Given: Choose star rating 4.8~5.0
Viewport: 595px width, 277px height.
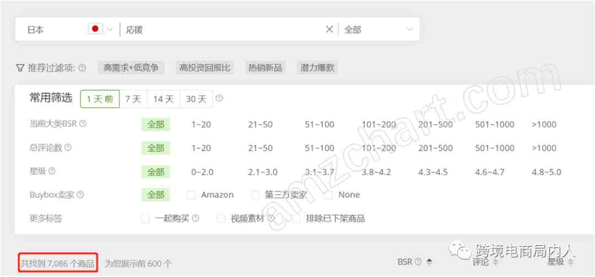Looking at the screenshot, I should pos(547,172).
